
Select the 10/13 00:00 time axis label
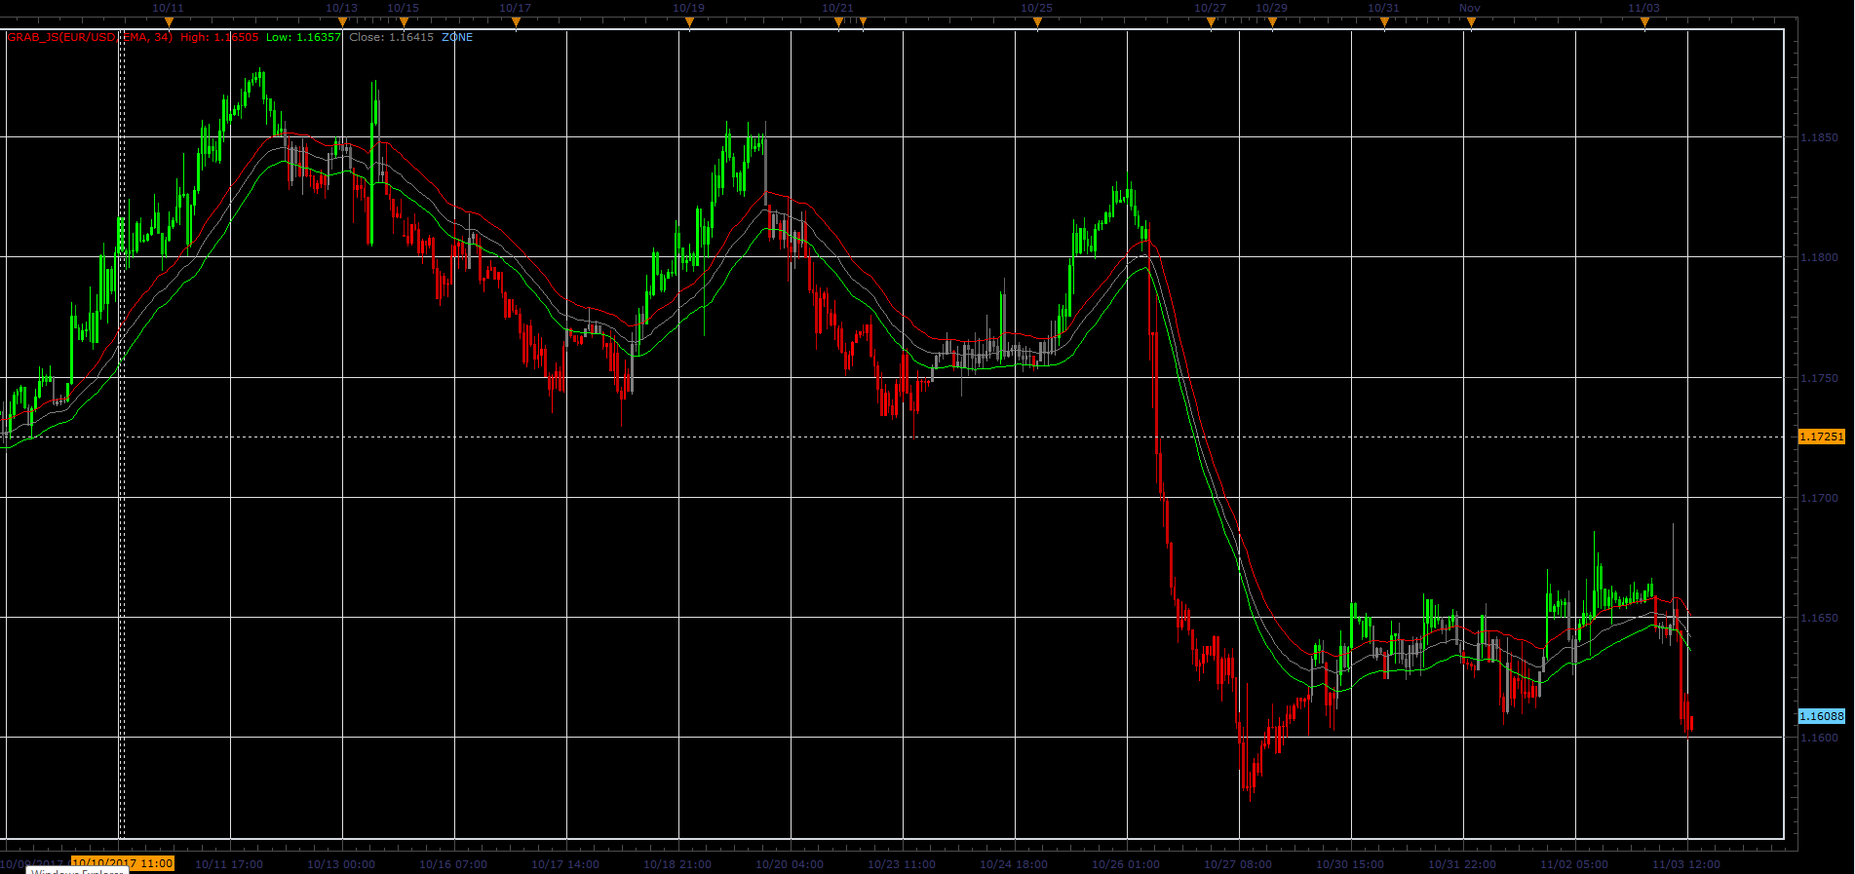[x=341, y=864]
